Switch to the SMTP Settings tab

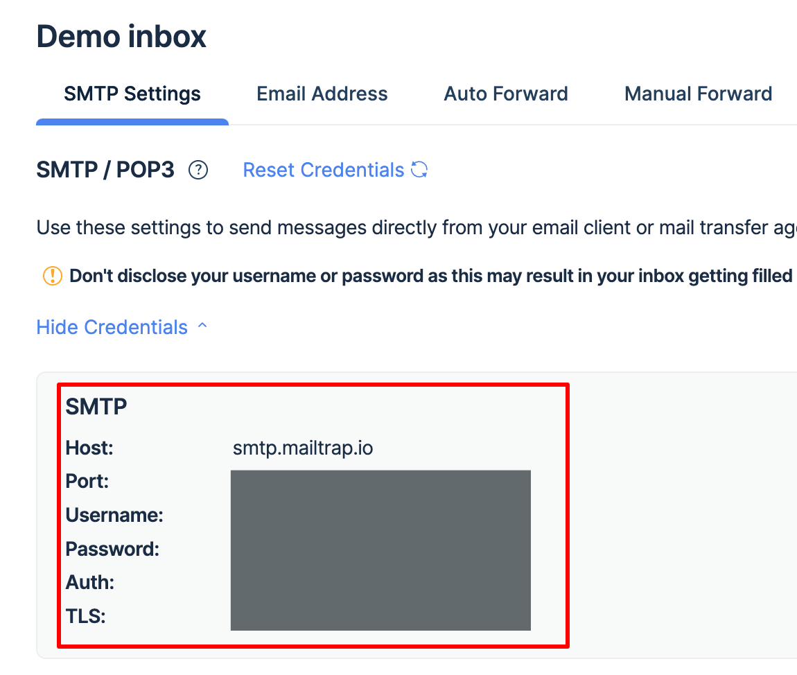[x=132, y=94]
